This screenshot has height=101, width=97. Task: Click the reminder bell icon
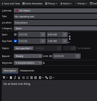pyautogui.click(x=44, y=63)
